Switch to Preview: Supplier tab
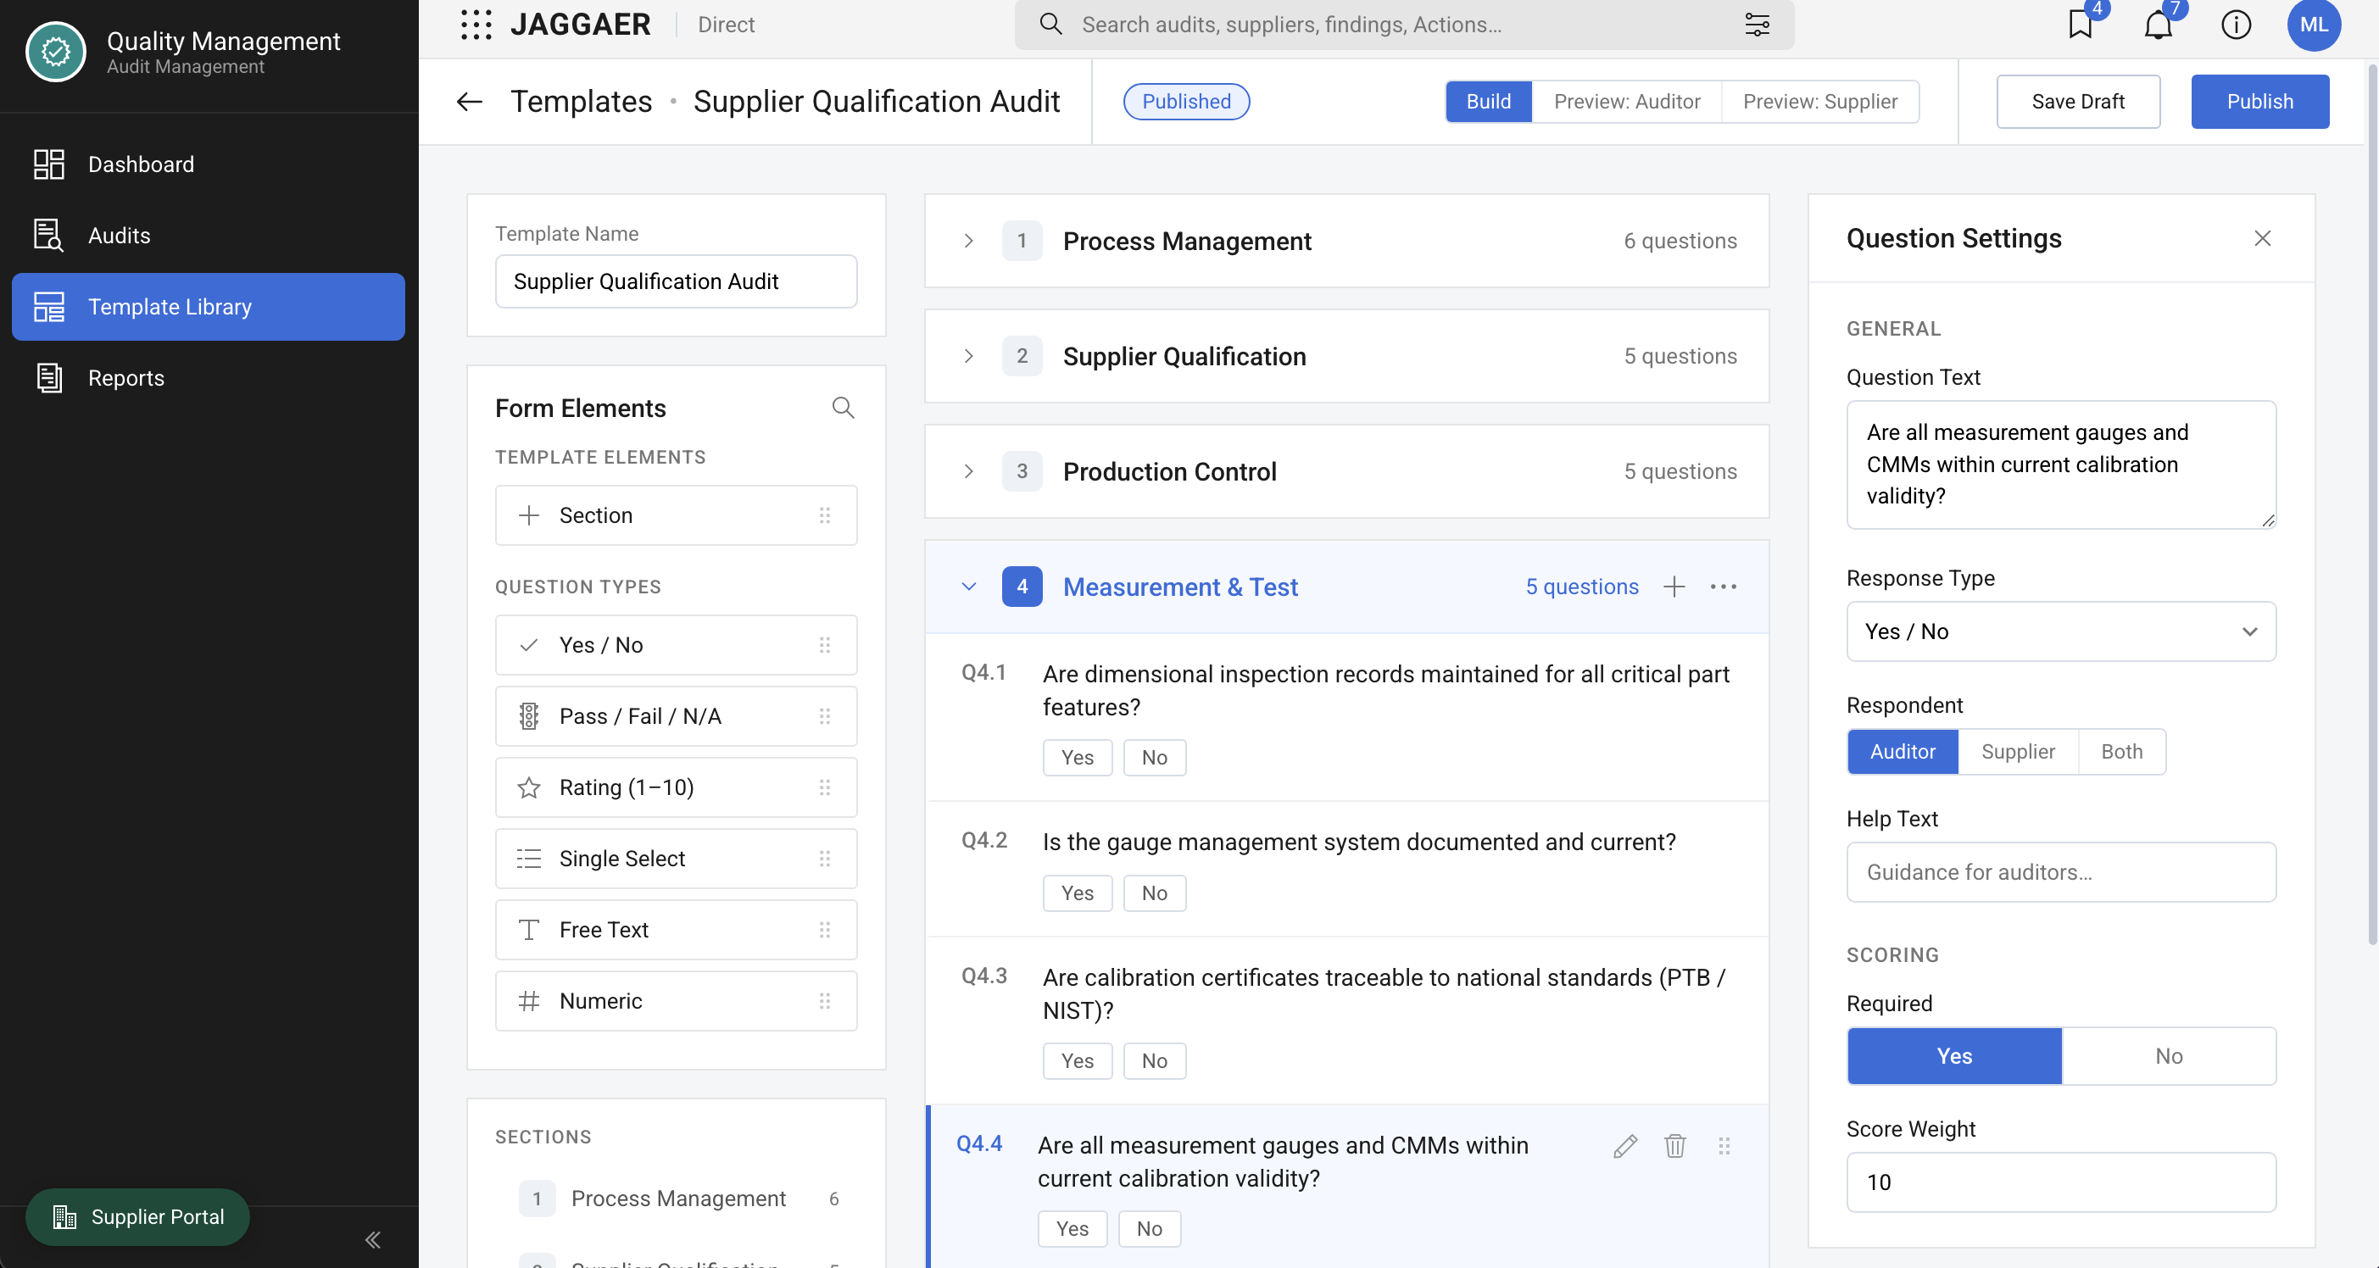 (x=1819, y=102)
